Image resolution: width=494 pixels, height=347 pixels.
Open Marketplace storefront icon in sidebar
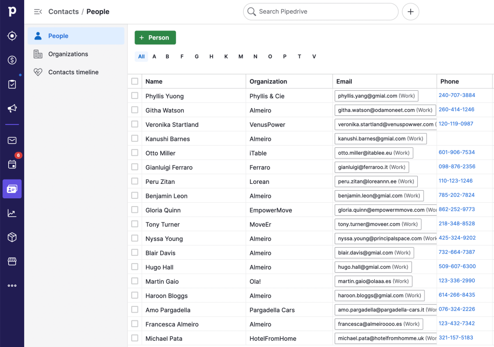tap(12, 261)
